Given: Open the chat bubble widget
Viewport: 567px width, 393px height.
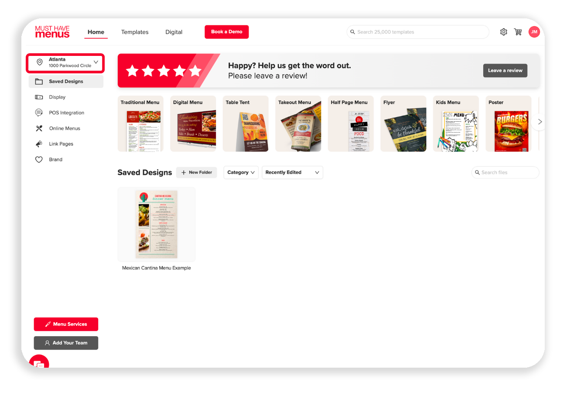Looking at the screenshot, I should pyautogui.click(x=39, y=363).
